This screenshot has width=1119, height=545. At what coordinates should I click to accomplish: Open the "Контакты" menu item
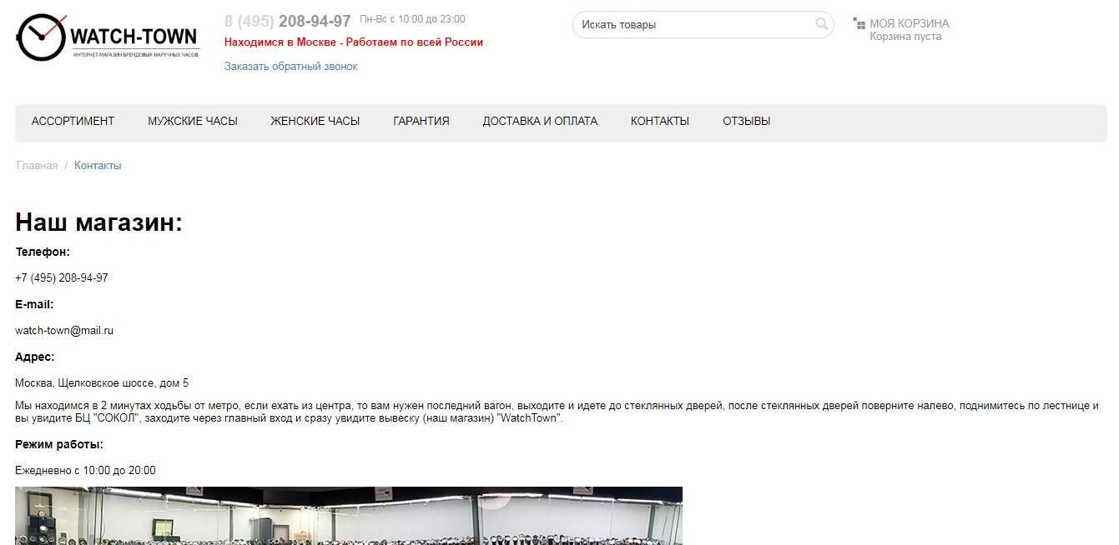pos(660,121)
